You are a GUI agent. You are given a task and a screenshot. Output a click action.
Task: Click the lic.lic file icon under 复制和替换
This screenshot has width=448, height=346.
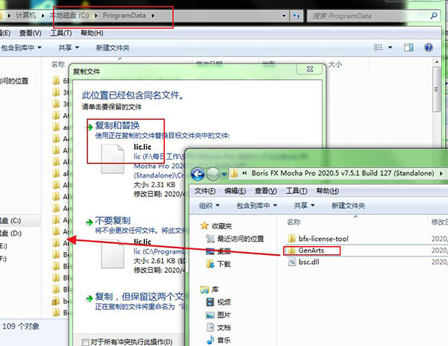[113, 159]
